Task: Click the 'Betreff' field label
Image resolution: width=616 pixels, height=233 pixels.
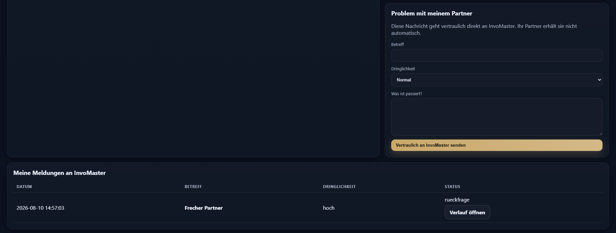Action: [397, 44]
